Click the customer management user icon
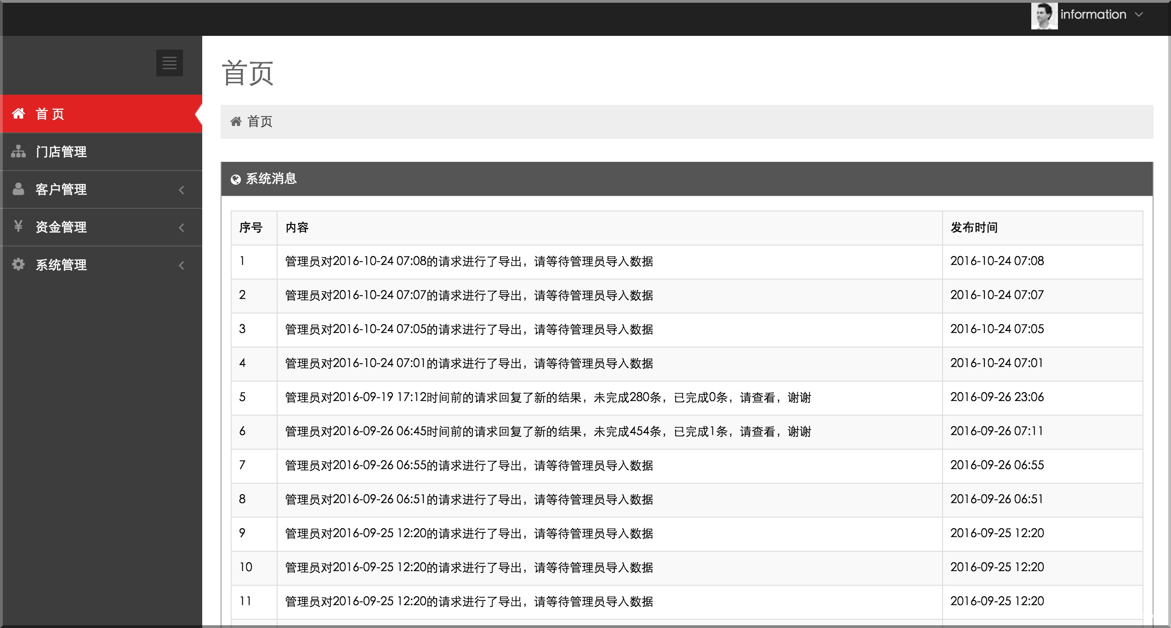The width and height of the screenshot is (1171, 628). [18, 189]
